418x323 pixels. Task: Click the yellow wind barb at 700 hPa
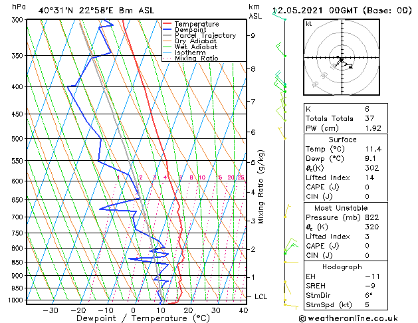(287, 211)
